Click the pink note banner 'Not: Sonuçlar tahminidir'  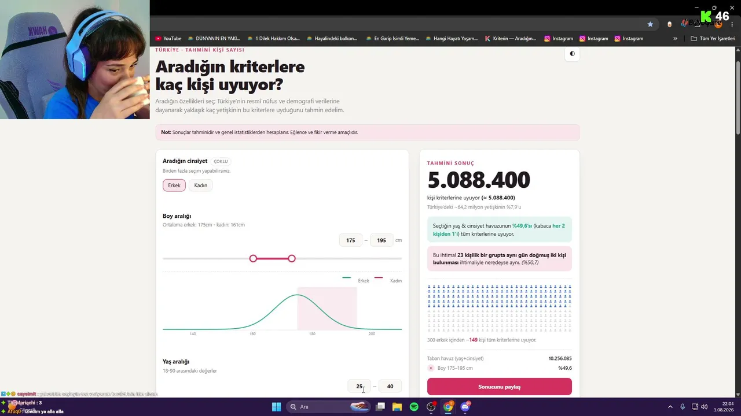(368, 132)
